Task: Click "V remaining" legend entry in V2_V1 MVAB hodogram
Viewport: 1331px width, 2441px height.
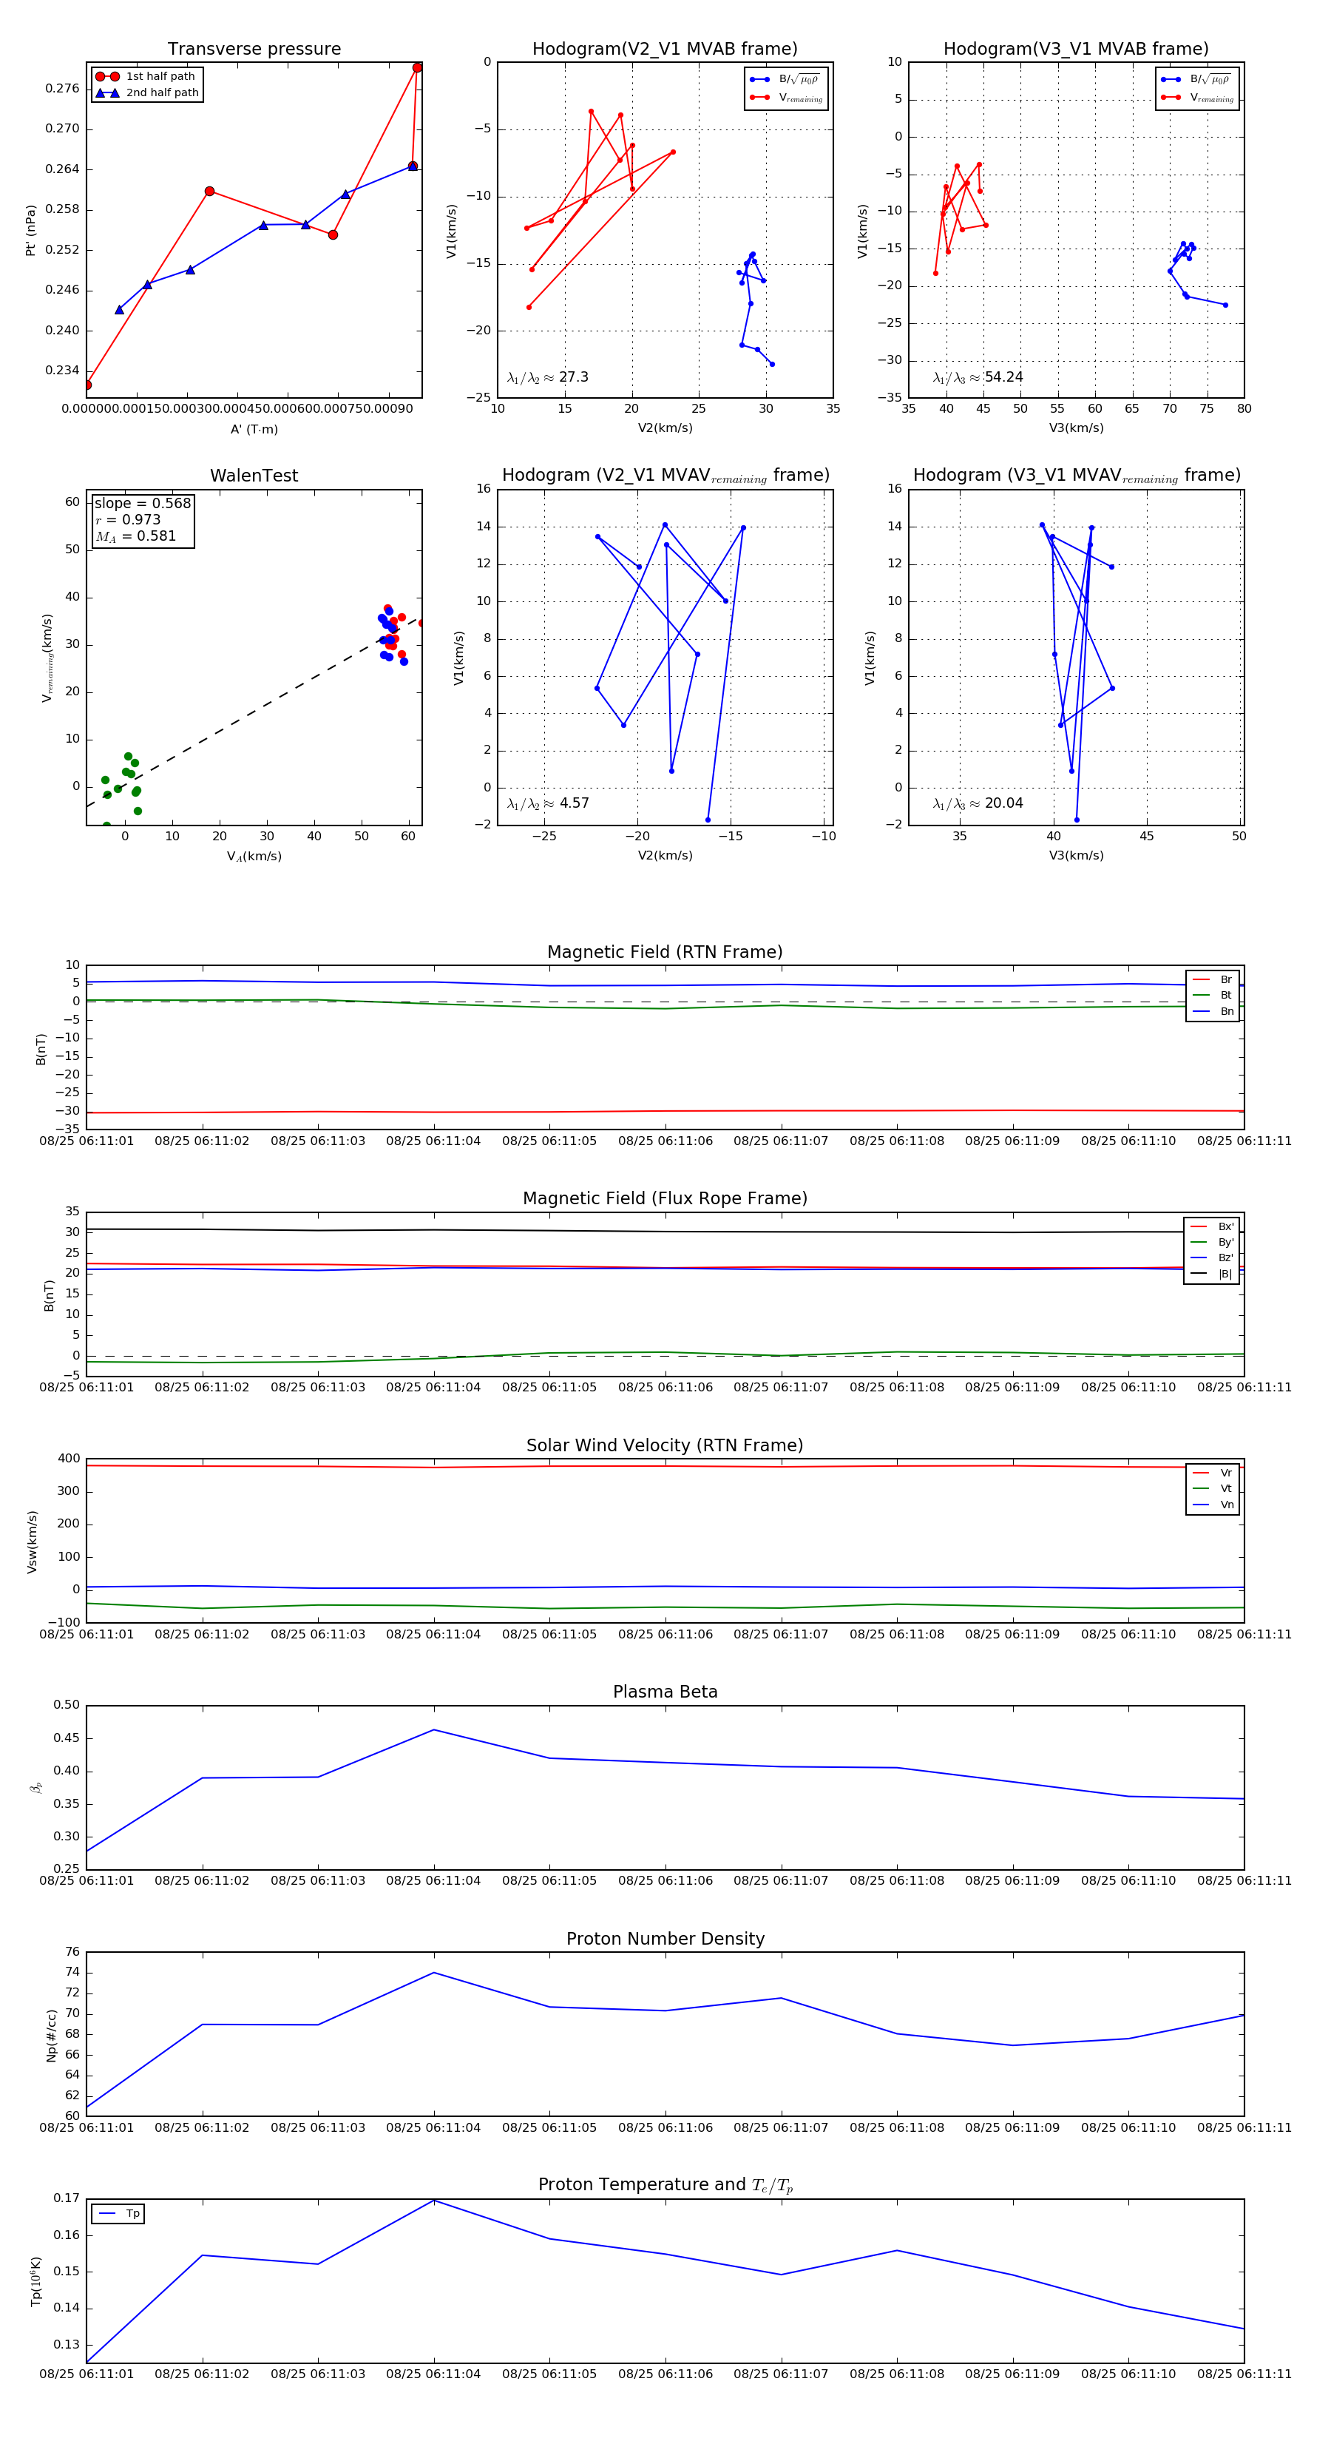Action: point(786,98)
